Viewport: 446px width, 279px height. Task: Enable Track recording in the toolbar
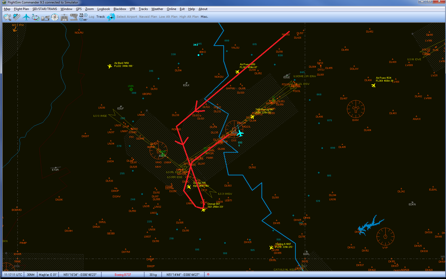point(100,16)
